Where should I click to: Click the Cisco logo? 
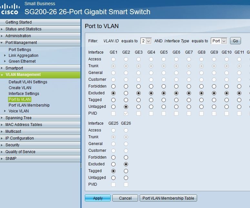point(10,9)
